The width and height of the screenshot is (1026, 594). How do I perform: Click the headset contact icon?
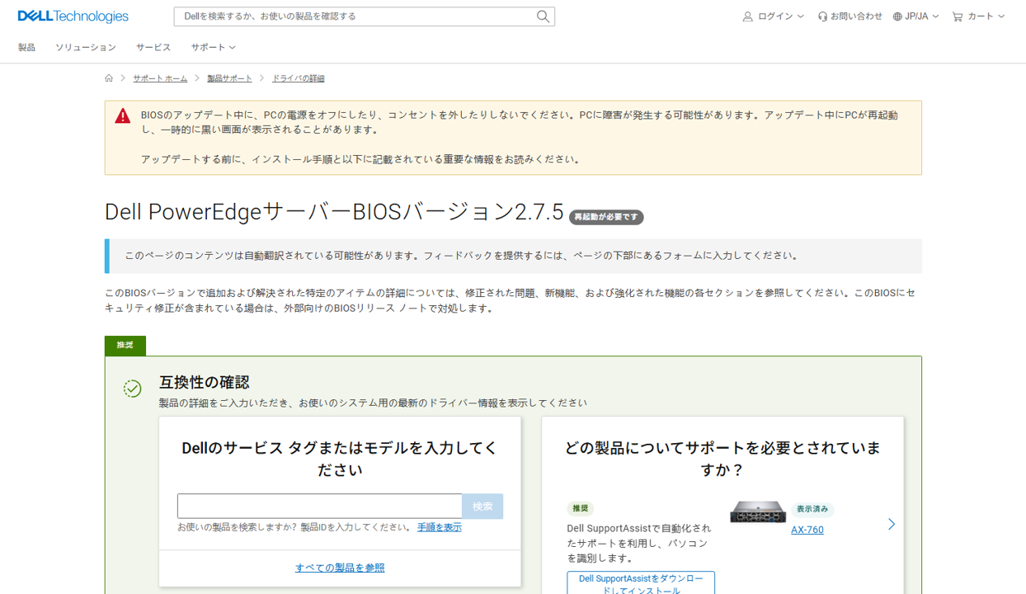click(x=822, y=16)
